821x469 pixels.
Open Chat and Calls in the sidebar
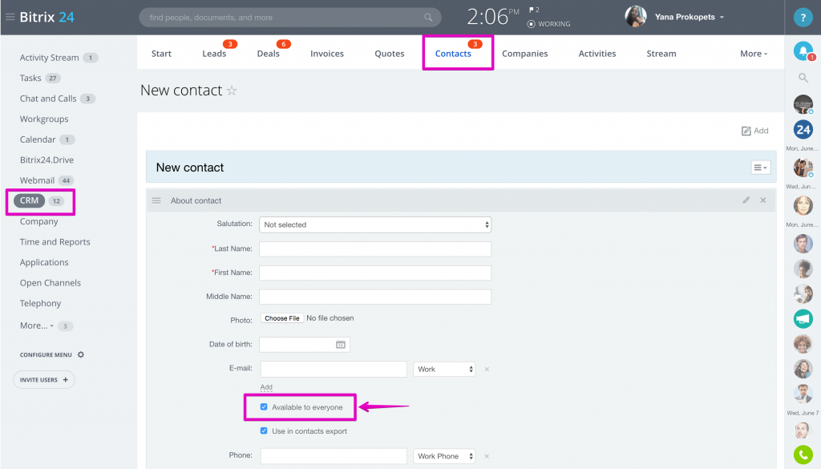[x=48, y=99]
